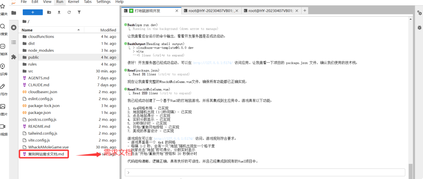
Task: Open the 知识库 knowledge base icon
Action: click(3, 66)
